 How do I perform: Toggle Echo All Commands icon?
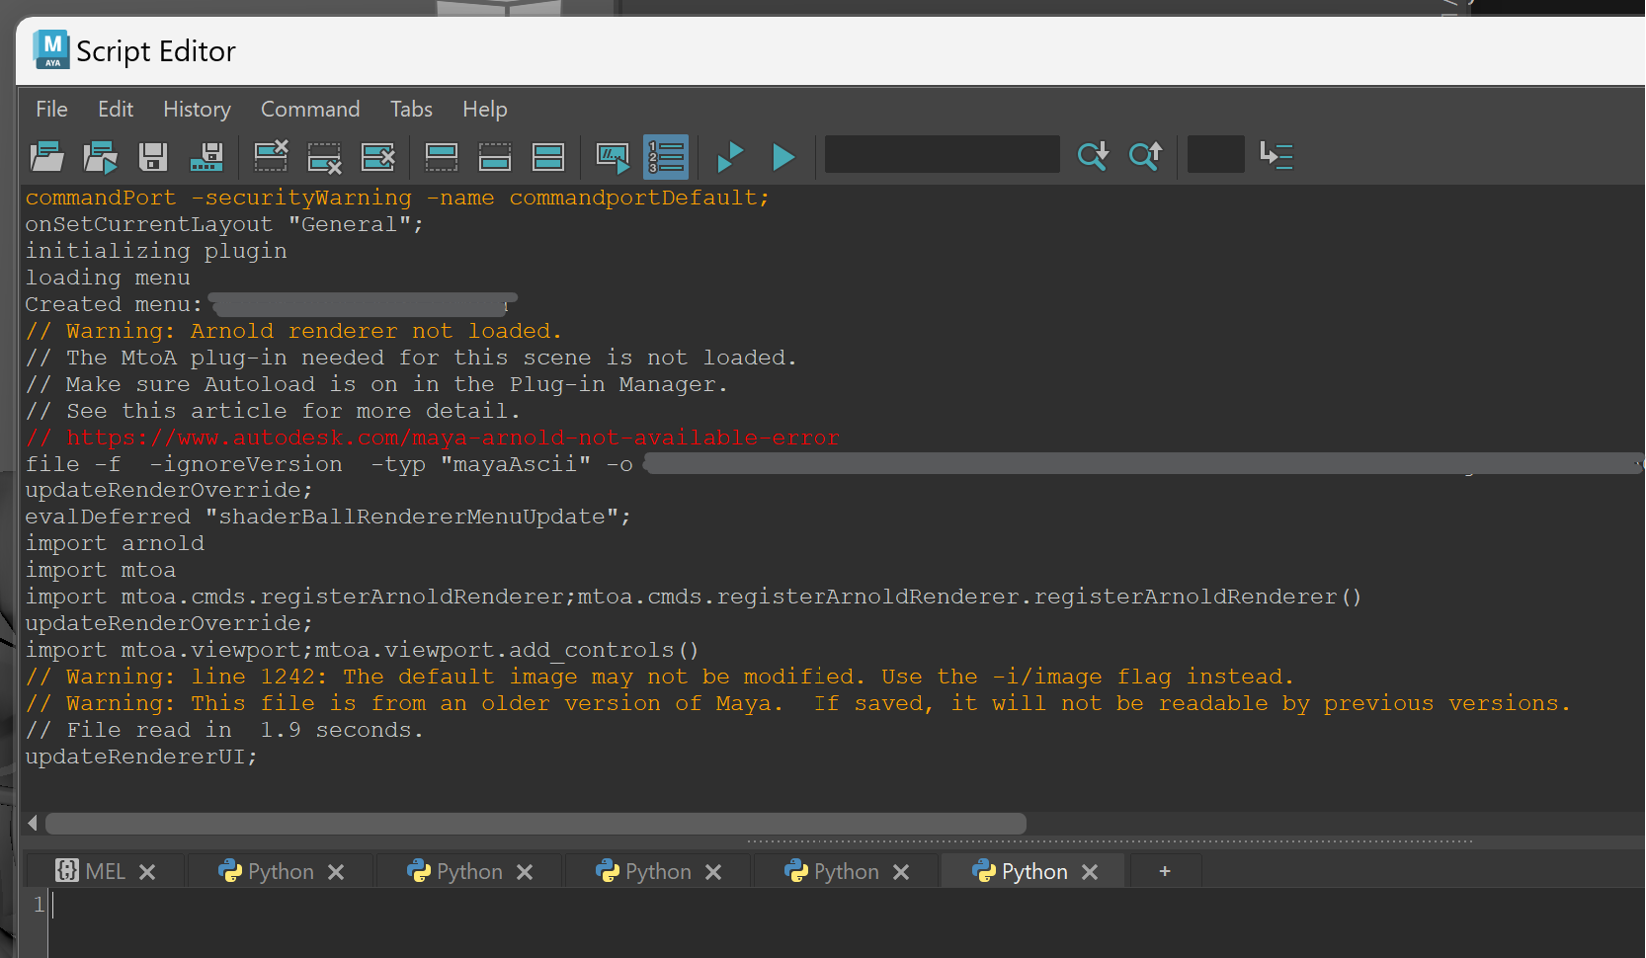click(613, 156)
